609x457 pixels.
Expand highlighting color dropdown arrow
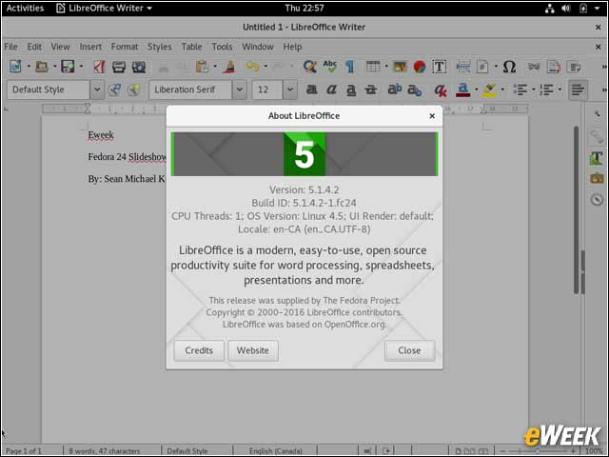[x=502, y=89]
